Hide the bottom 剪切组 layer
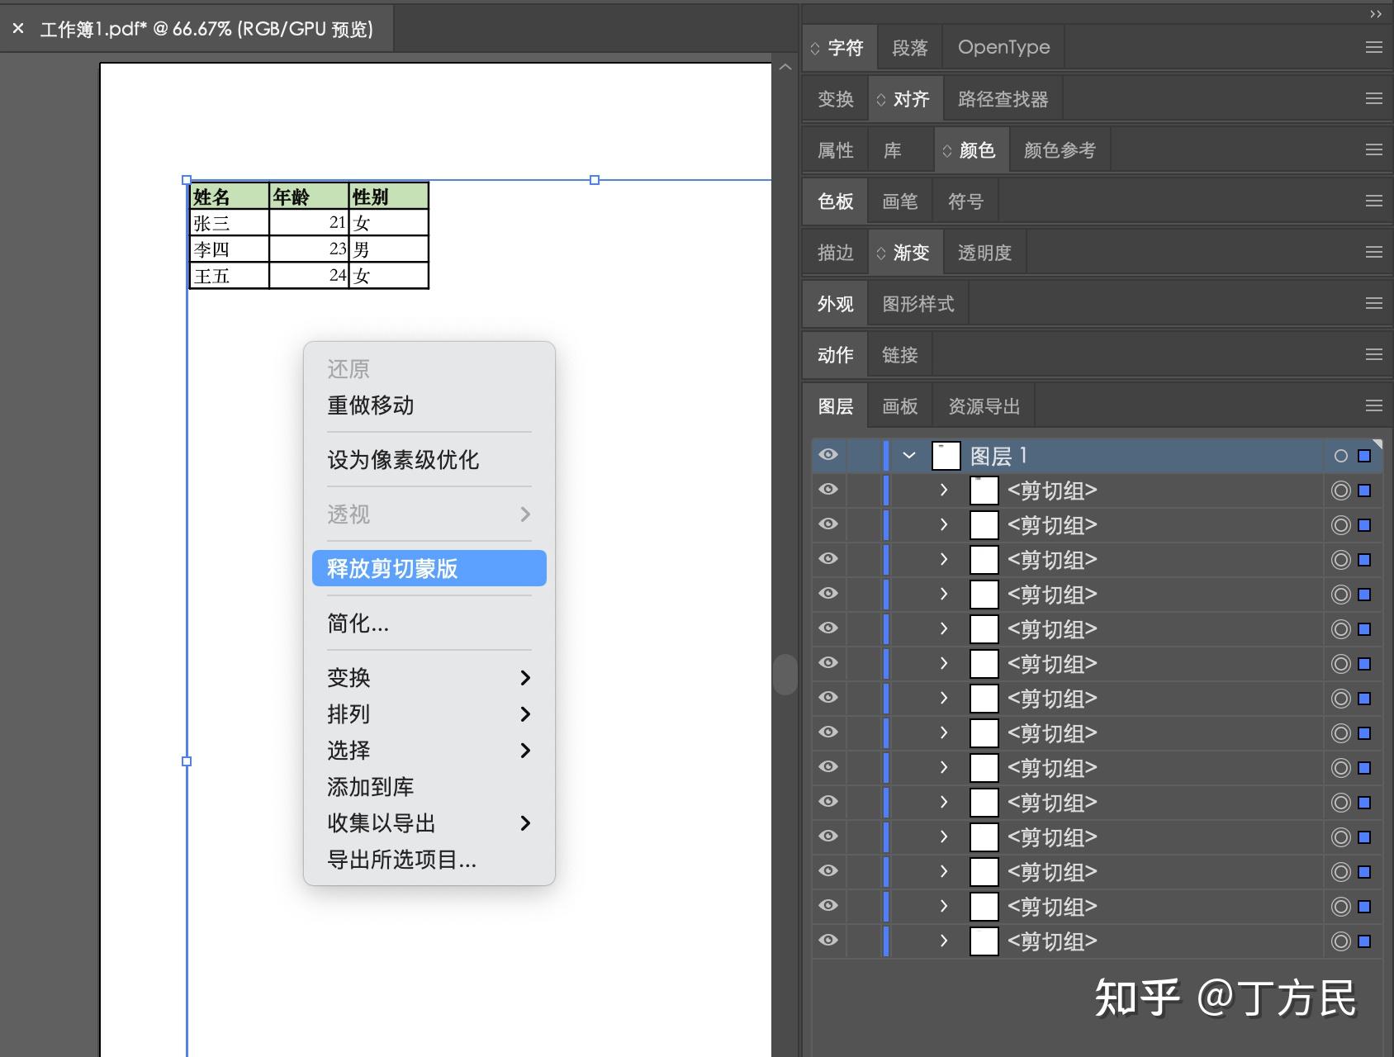The image size is (1394, 1057). click(828, 941)
